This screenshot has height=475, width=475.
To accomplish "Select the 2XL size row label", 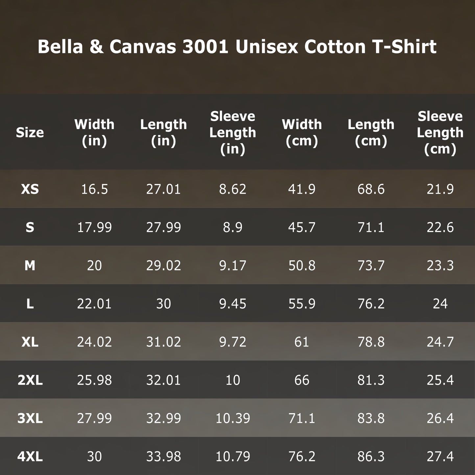I will click(x=30, y=380).
